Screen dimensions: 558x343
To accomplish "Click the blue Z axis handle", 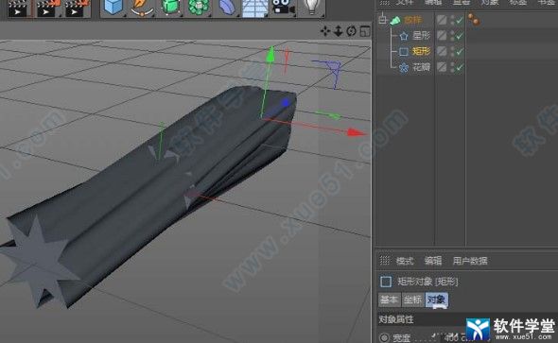I will pyautogui.click(x=286, y=103).
